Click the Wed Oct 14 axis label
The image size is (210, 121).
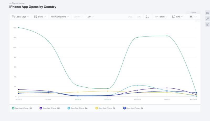(x=193, y=100)
